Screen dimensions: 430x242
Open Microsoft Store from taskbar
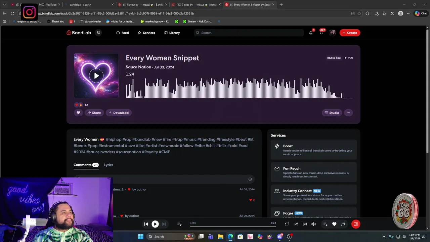[x=240, y=237]
